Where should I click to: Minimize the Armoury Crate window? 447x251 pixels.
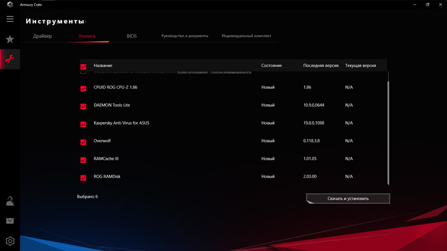[x=415, y=4]
